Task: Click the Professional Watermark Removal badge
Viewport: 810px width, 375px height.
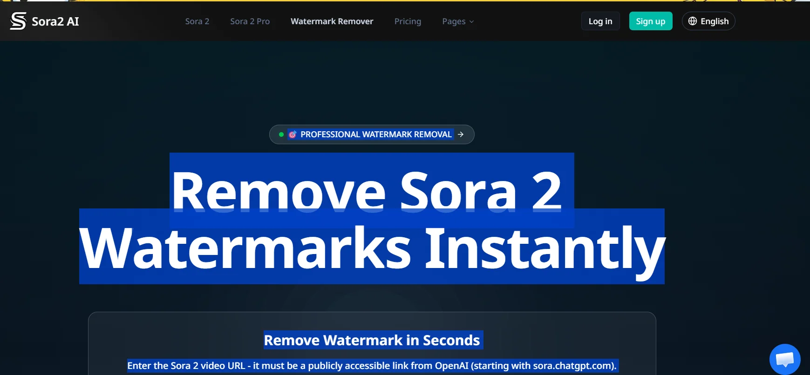Action: (x=372, y=134)
